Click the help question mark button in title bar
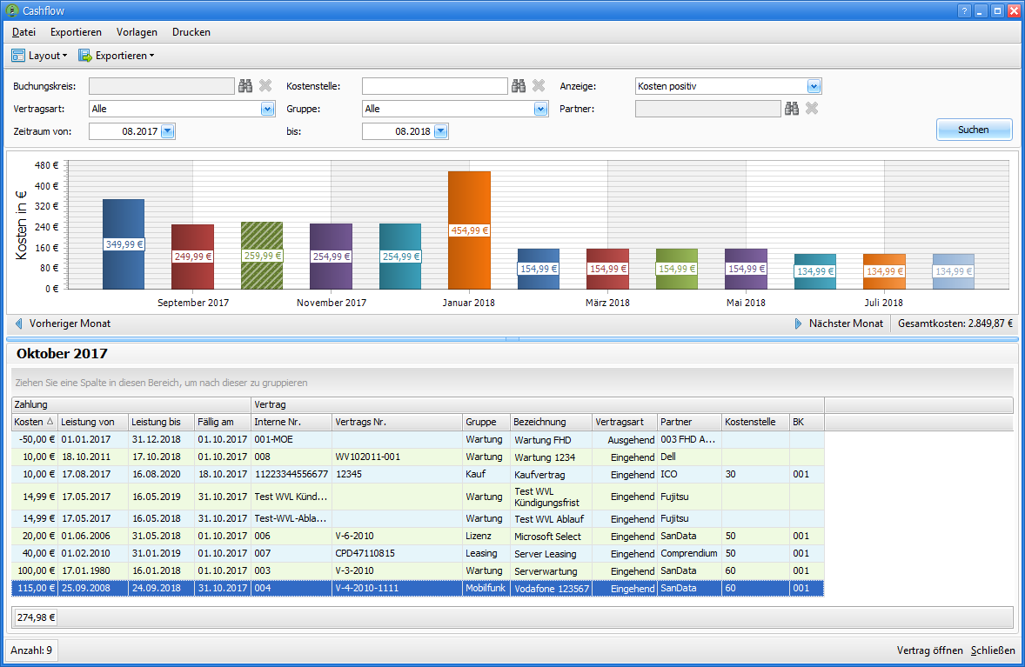Image resolution: width=1025 pixels, height=667 pixels. click(x=964, y=10)
